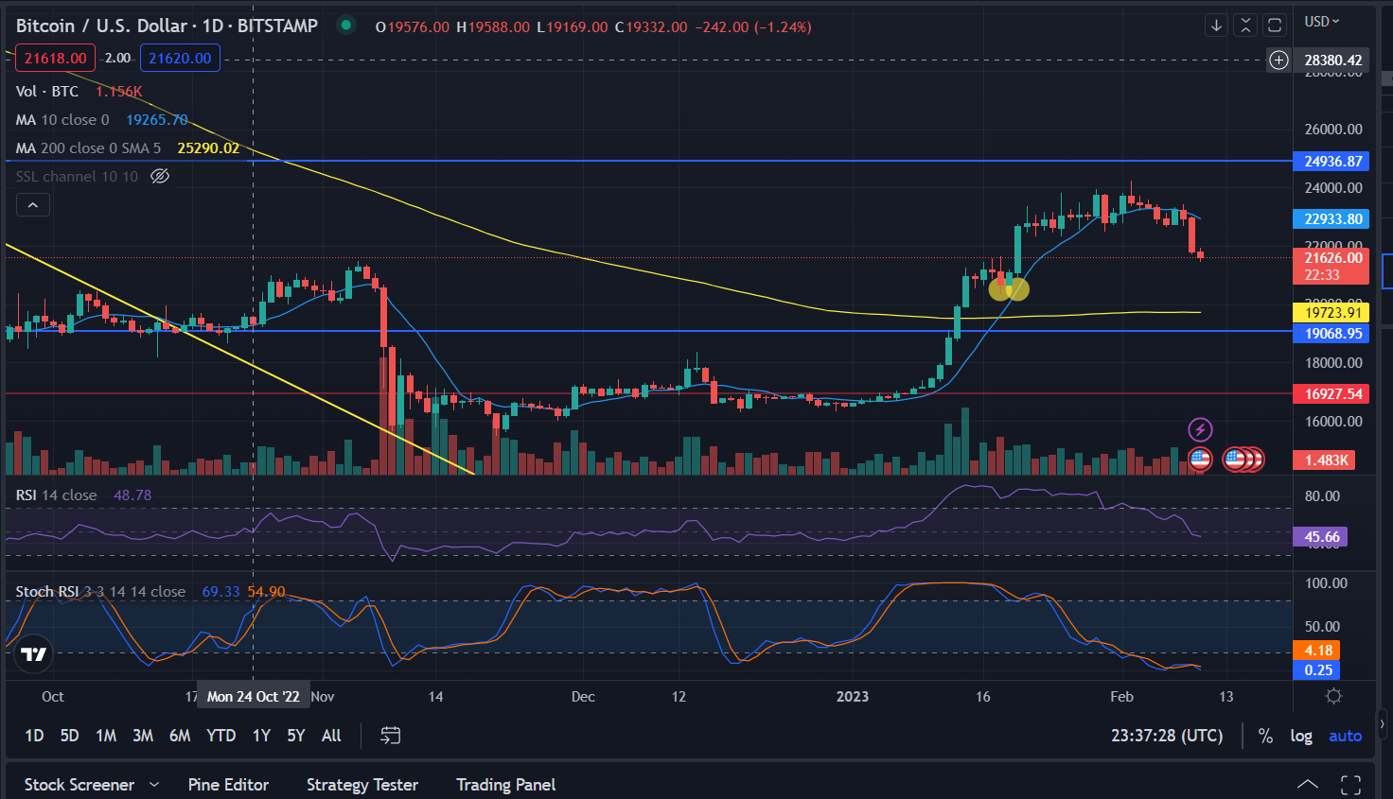The width and height of the screenshot is (1393, 799).
Task: Open the purple lightning event marker
Action: point(1200,430)
